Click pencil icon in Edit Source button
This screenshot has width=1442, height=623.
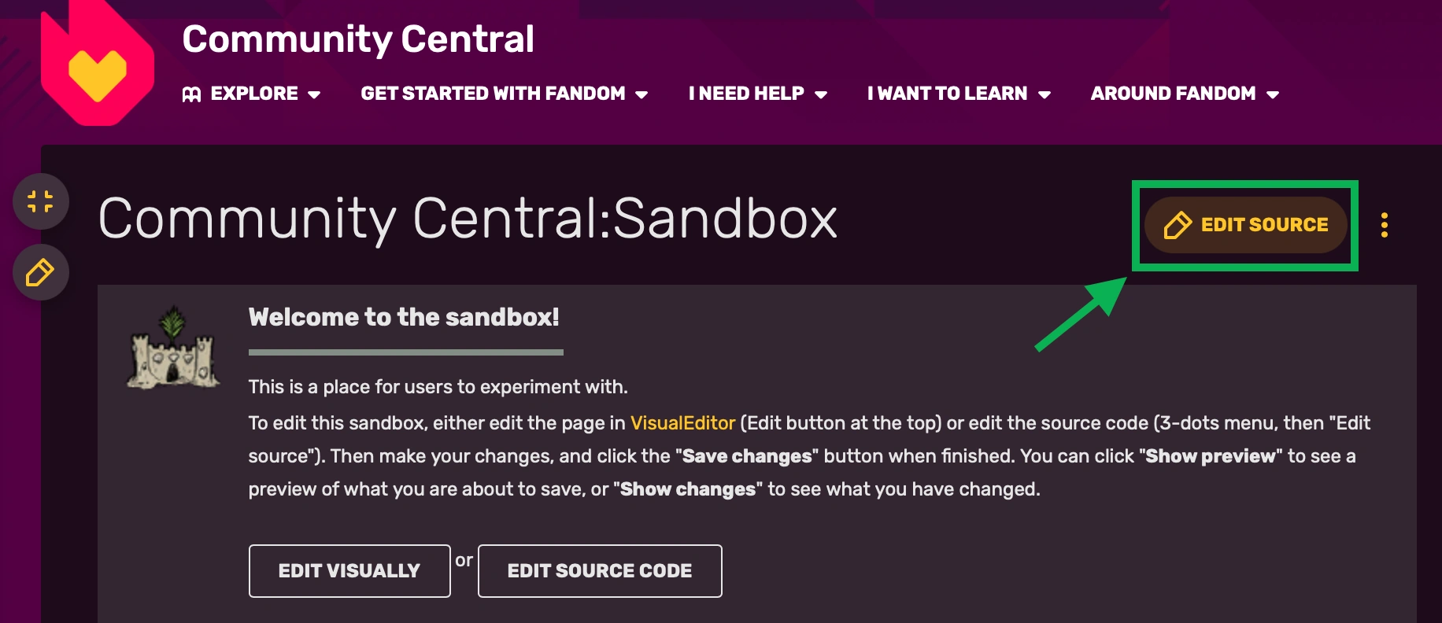[x=1177, y=225]
